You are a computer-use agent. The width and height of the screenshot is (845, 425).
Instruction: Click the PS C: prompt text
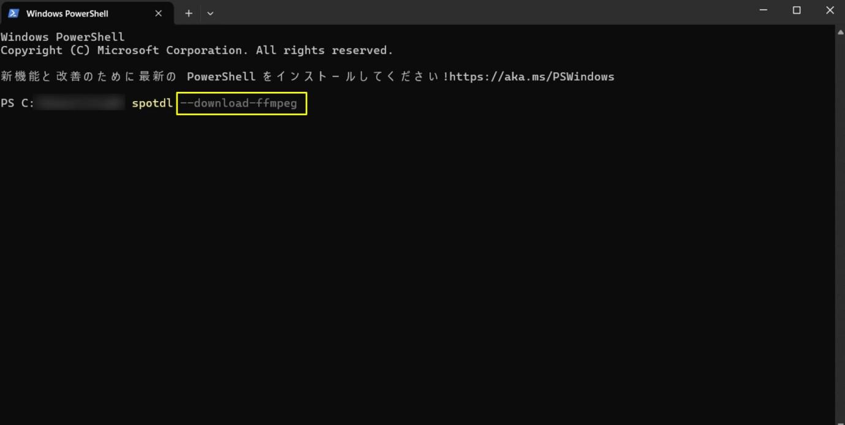pyautogui.click(x=18, y=103)
